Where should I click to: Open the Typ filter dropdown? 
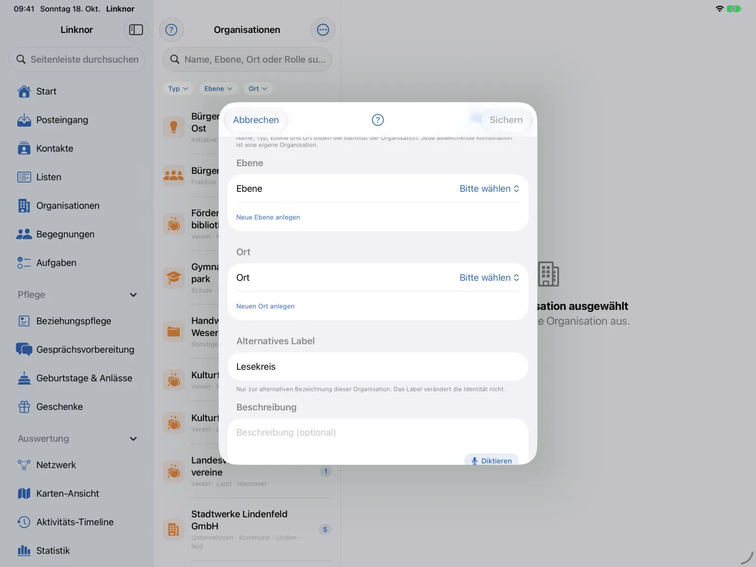[x=178, y=89]
